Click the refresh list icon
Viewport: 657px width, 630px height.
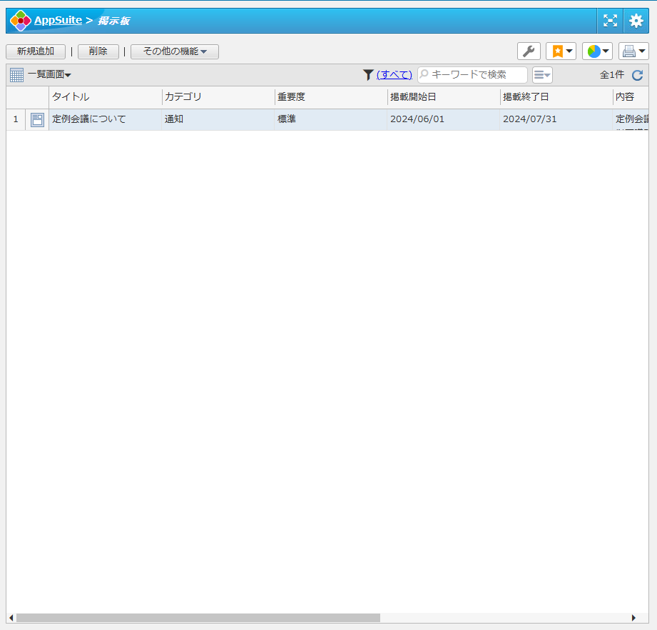[637, 75]
